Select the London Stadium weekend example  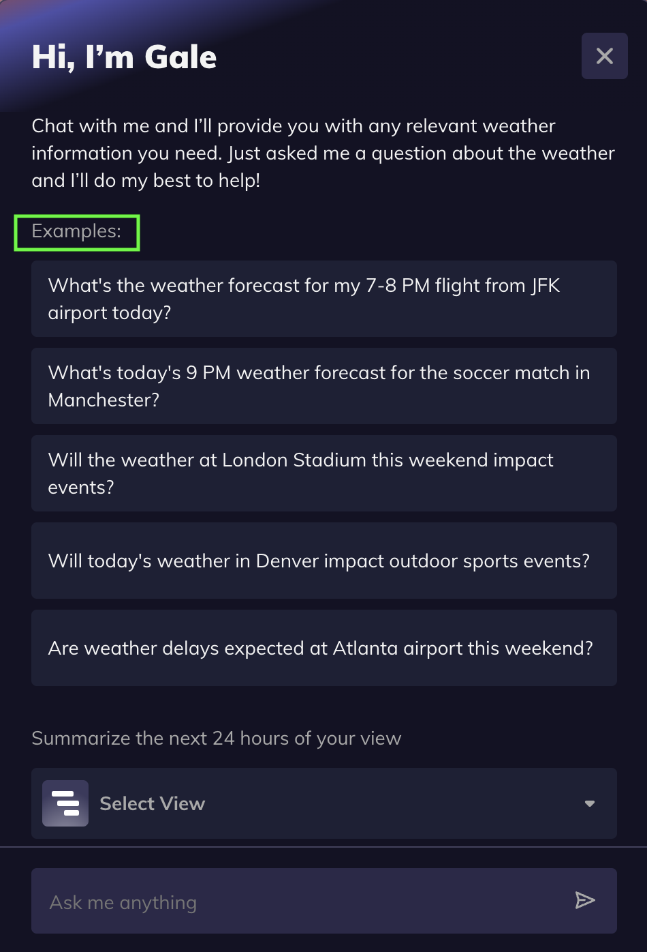point(323,473)
